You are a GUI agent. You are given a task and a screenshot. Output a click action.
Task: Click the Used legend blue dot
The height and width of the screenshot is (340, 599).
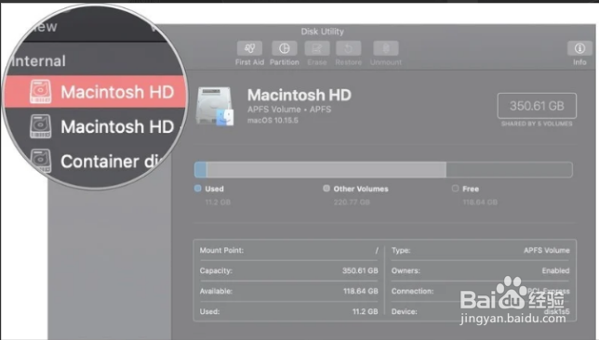coord(197,189)
